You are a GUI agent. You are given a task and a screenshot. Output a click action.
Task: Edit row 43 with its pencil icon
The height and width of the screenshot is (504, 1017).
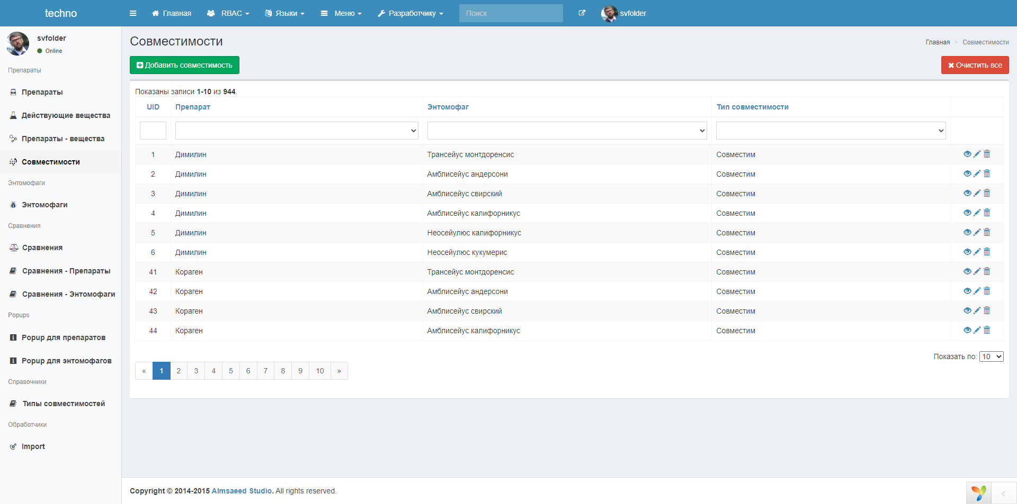tap(977, 311)
